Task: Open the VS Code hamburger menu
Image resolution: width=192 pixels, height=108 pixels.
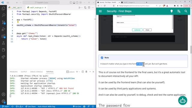Action: [8, 2]
